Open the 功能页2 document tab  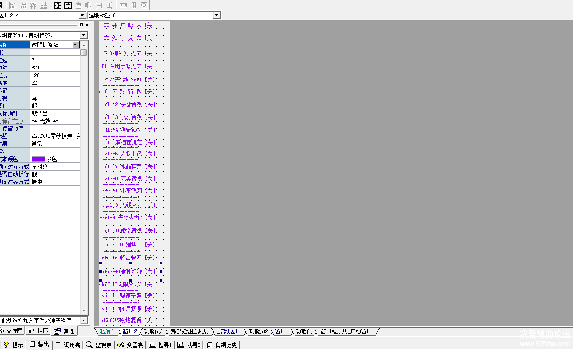(x=258, y=331)
